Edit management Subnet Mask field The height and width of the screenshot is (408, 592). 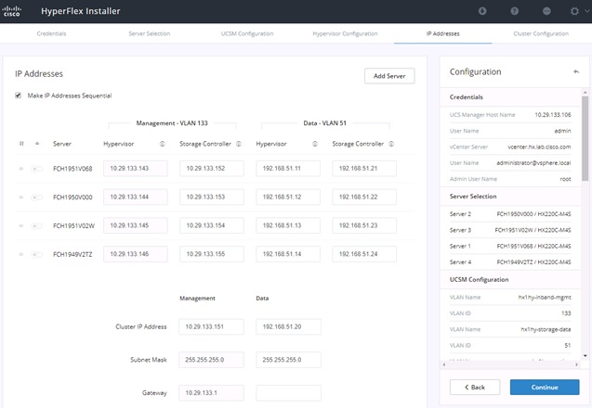[212, 360]
